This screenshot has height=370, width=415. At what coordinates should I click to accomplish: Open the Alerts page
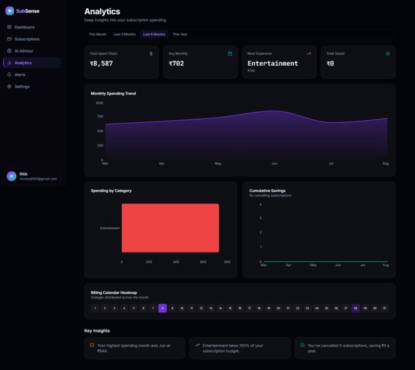(32, 75)
